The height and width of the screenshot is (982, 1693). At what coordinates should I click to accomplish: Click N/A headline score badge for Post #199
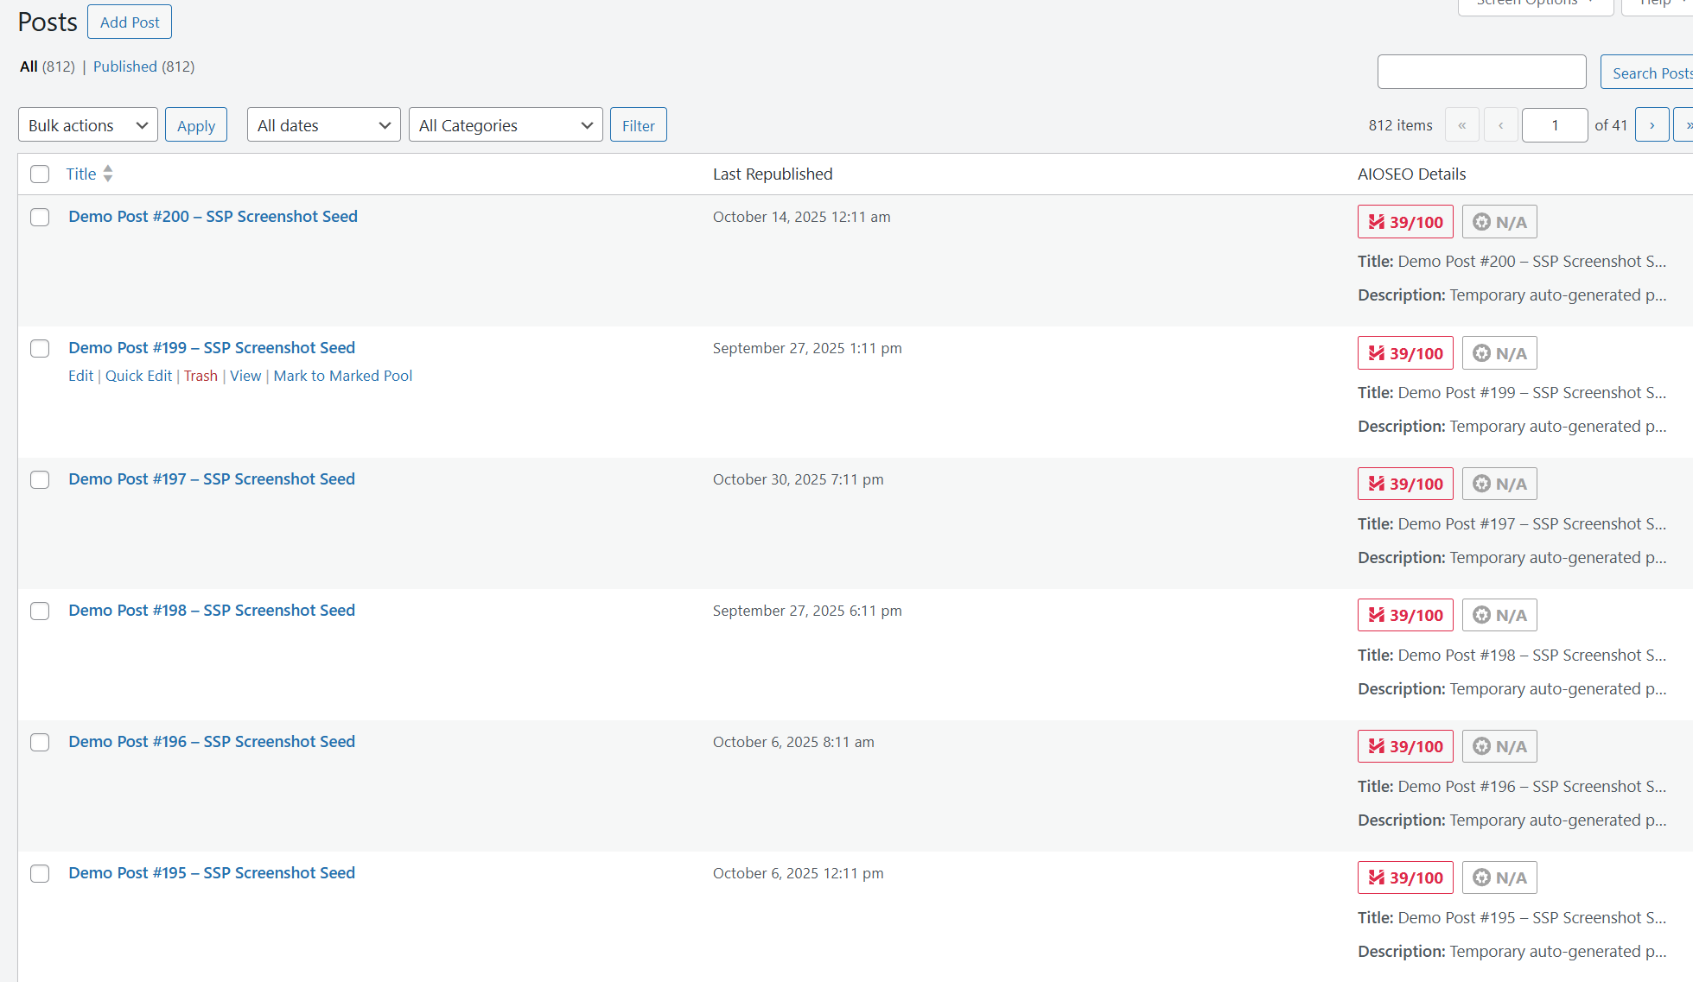(x=1499, y=353)
